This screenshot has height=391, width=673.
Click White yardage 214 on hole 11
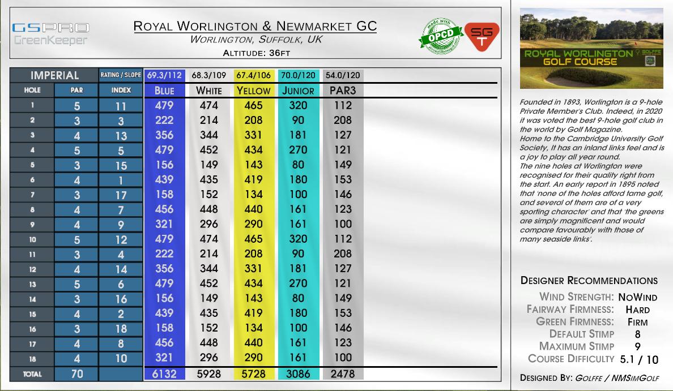208,254
